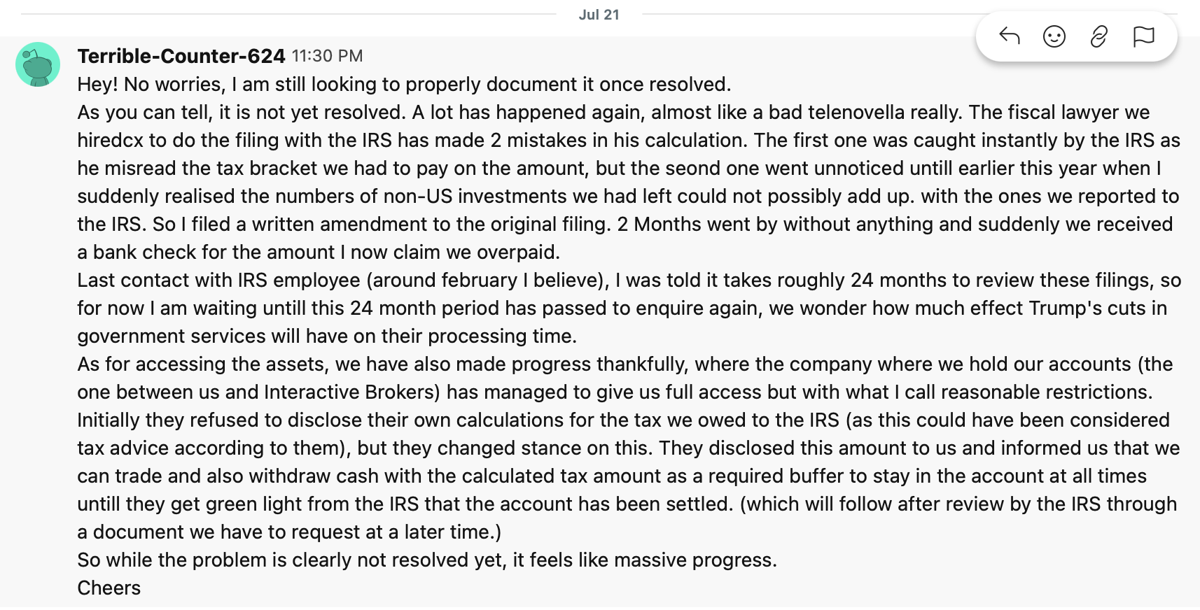1200x610 pixels.
Task: Click the "As for accessing the assets" line
Action: click(625, 364)
